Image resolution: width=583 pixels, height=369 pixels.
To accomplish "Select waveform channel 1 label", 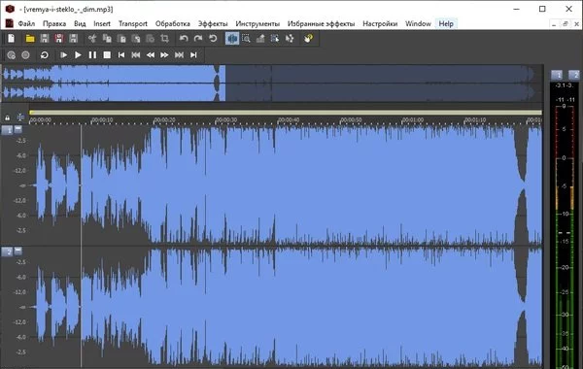I will click(x=8, y=130).
